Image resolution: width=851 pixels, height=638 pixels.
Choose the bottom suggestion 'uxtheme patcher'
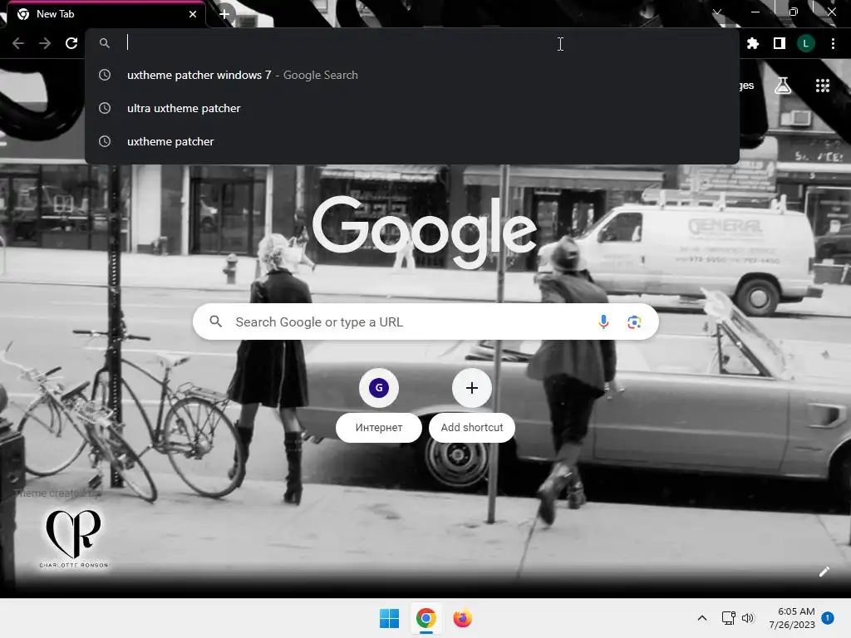coord(412,141)
